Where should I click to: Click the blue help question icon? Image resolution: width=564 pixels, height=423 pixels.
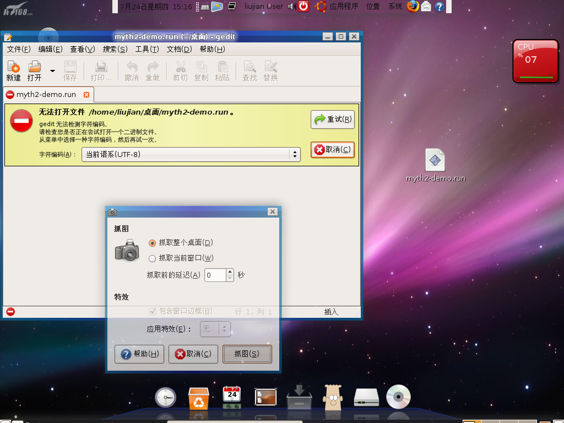pyautogui.click(x=439, y=7)
